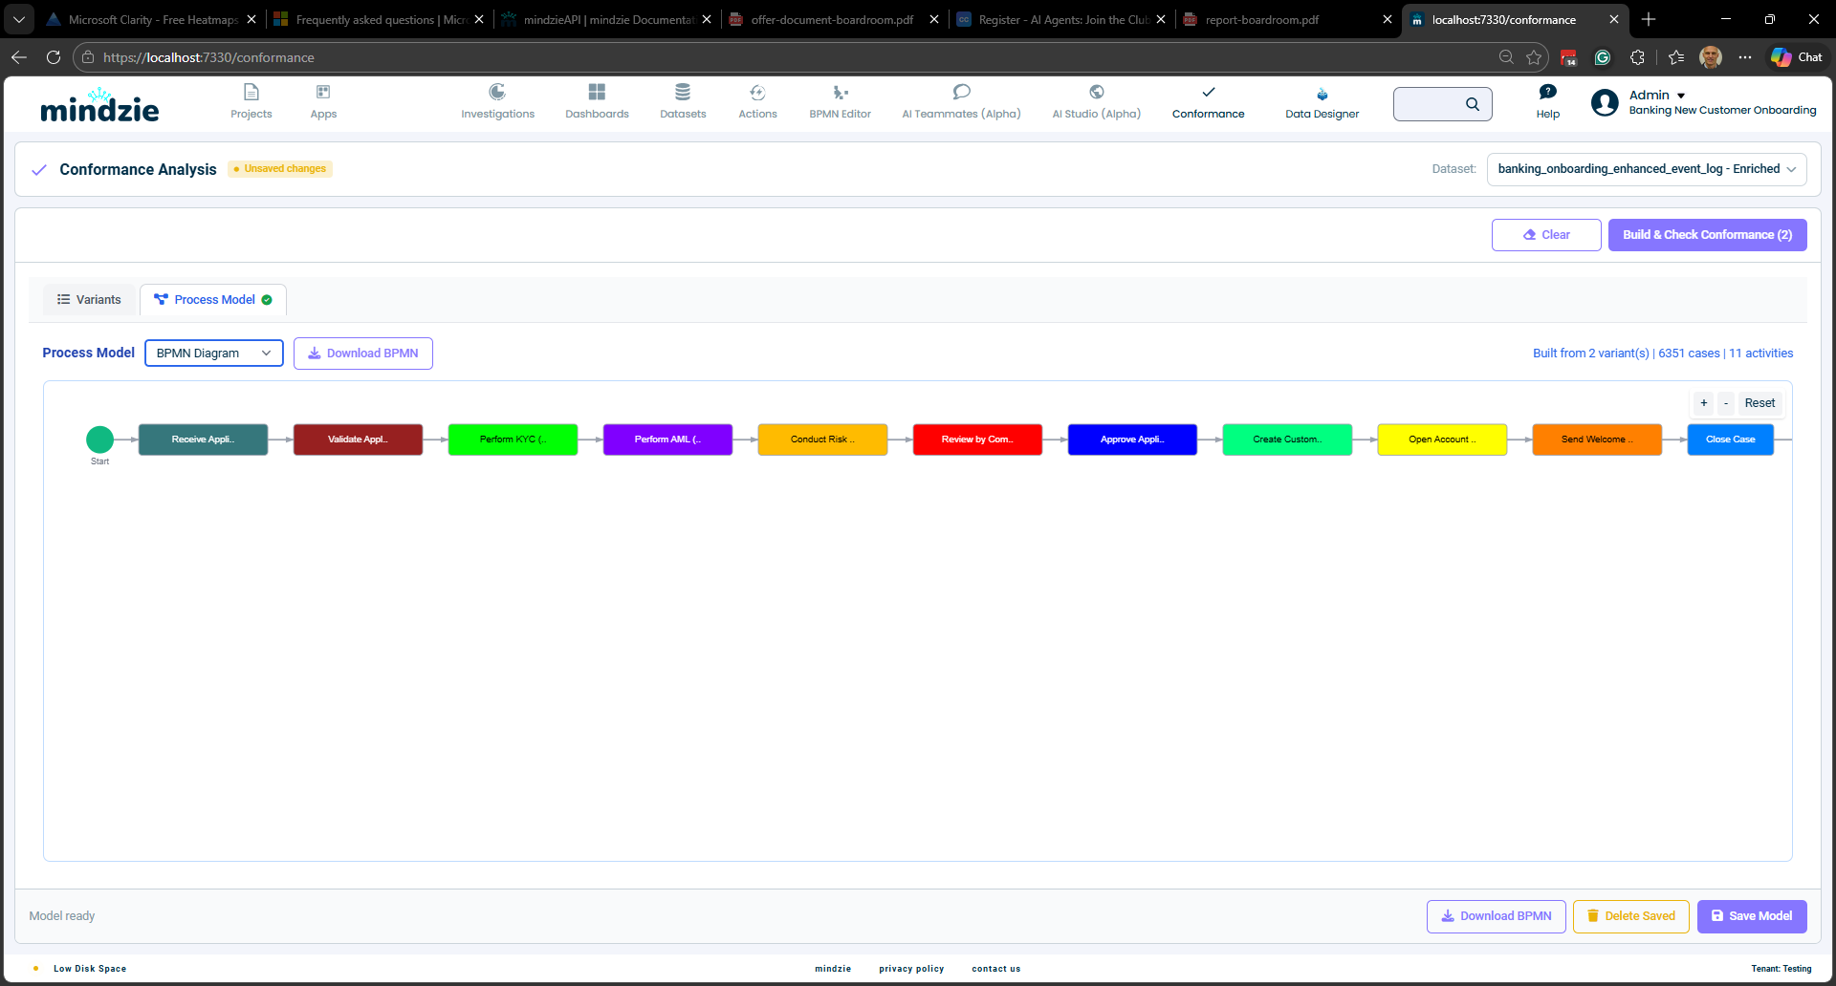
Task: Zoom in diagram with plus button
Action: click(1703, 403)
